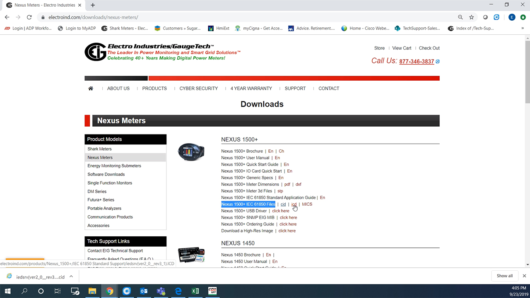The image size is (530, 298).
Task: Open the CONTACT menu
Action: (x=329, y=88)
